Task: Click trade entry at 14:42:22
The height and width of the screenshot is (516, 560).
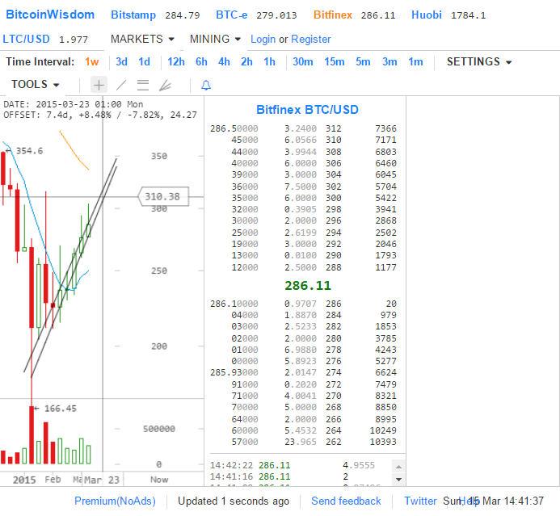Action: (x=293, y=465)
